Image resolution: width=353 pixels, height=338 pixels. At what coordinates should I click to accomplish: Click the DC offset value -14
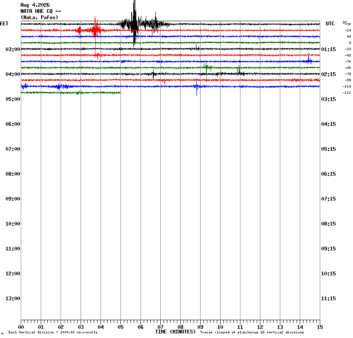click(348, 30)
